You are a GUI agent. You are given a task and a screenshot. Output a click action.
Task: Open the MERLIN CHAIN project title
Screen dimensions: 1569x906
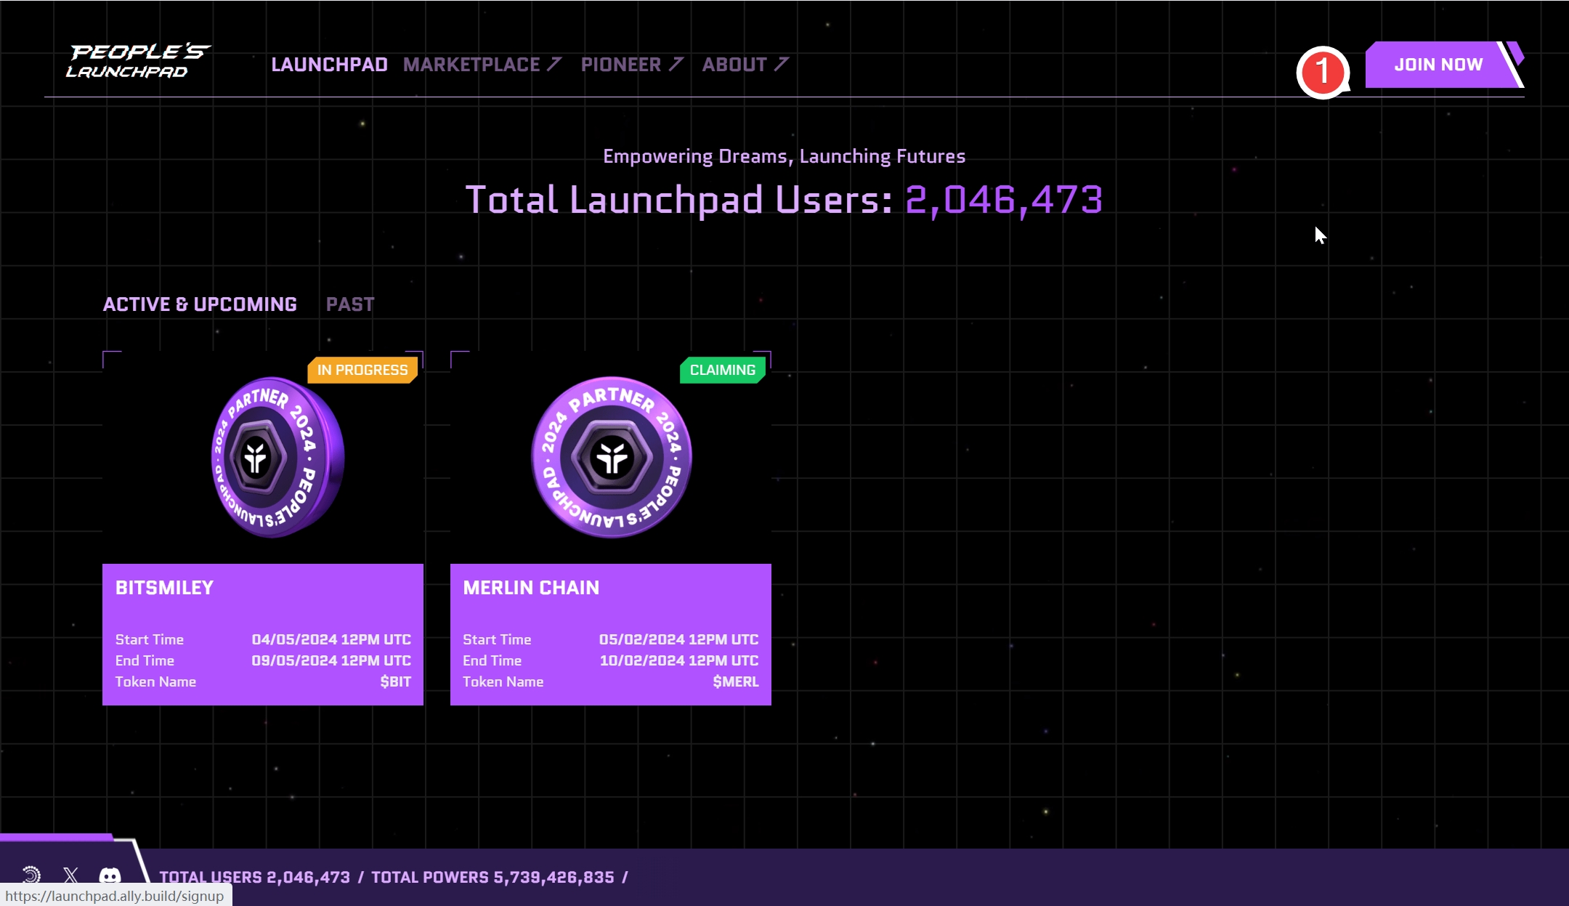pos(531,588)
